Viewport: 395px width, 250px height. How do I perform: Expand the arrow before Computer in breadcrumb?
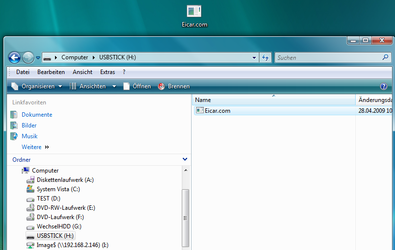click(56, 57)
